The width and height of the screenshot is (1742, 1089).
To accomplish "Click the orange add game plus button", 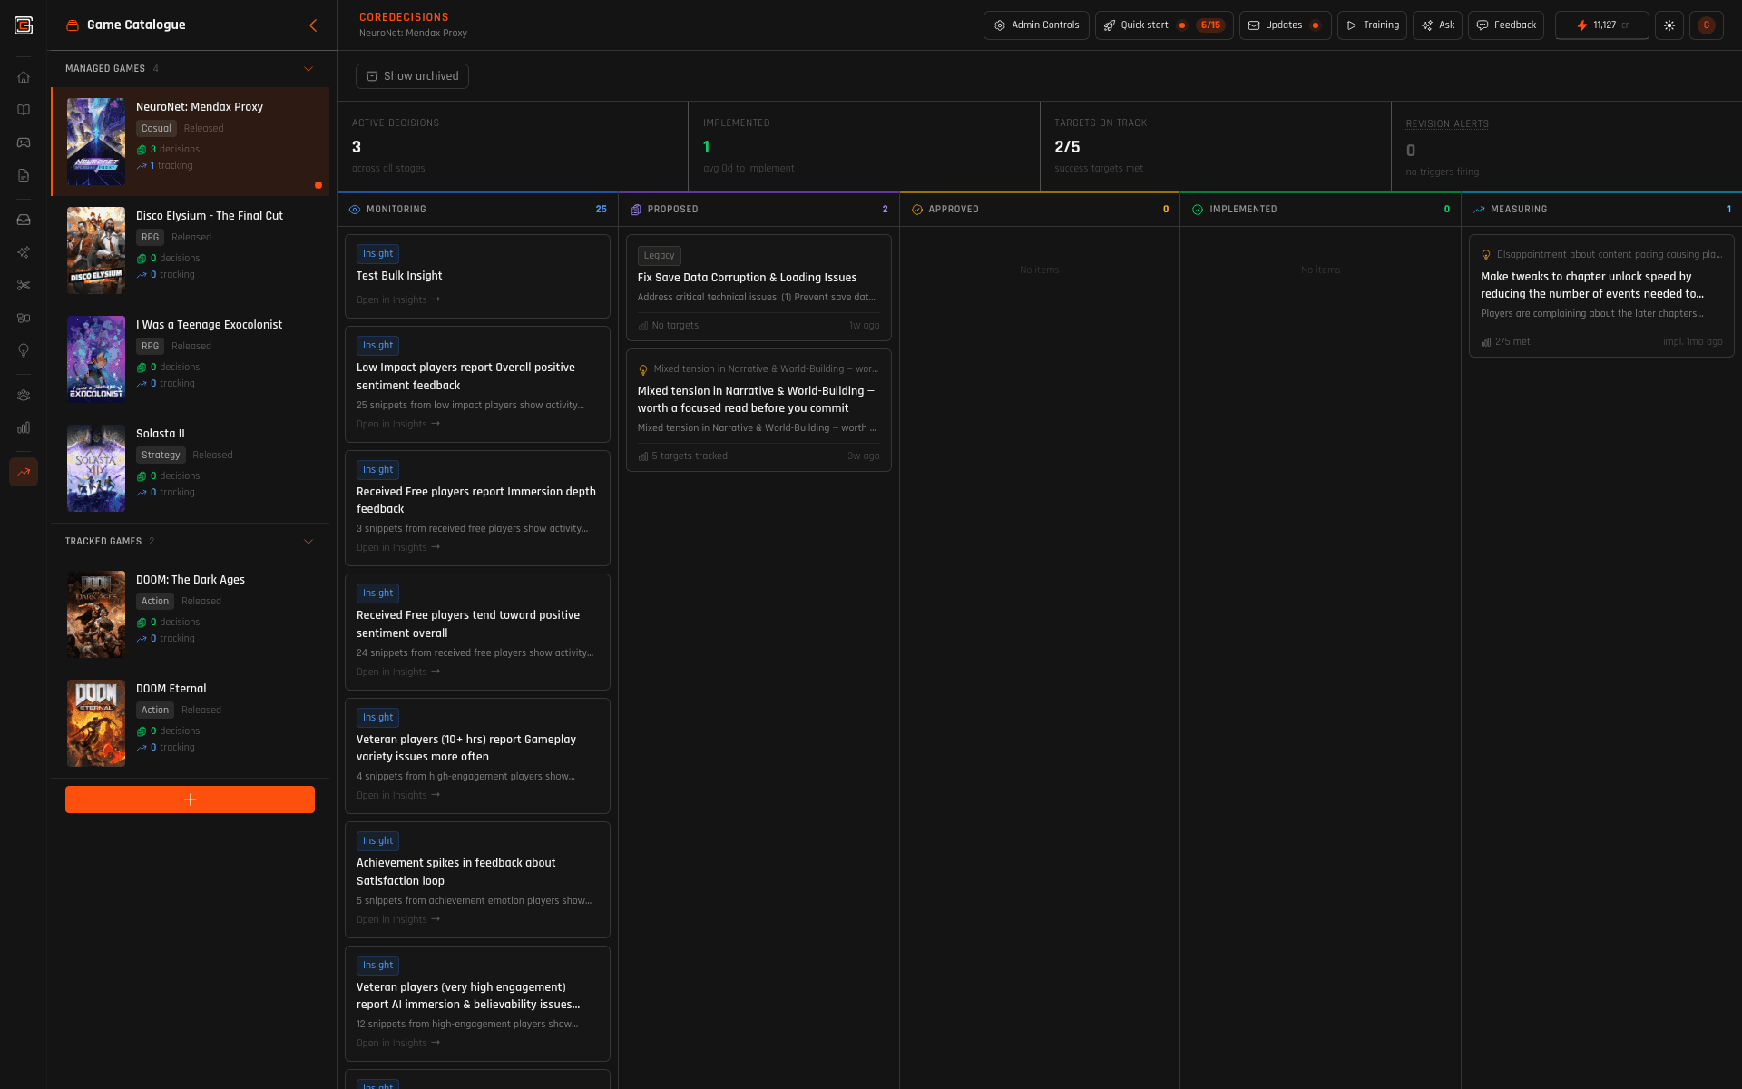I will (x=190, y=800).
